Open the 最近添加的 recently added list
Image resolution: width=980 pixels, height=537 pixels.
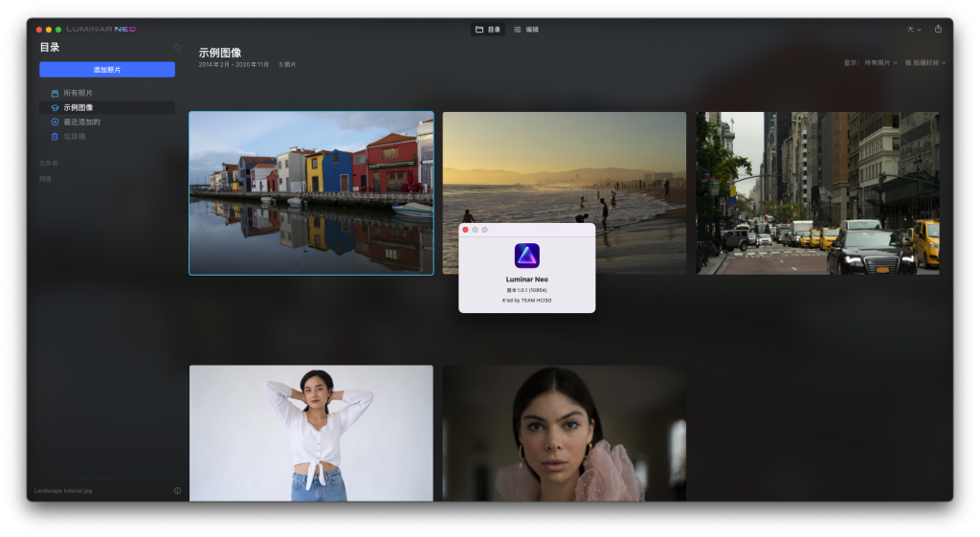pos(107,122)
